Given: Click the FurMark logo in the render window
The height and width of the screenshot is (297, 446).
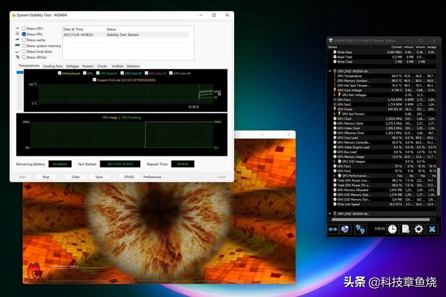Looking at the screenshot, I should click(36, 273).
